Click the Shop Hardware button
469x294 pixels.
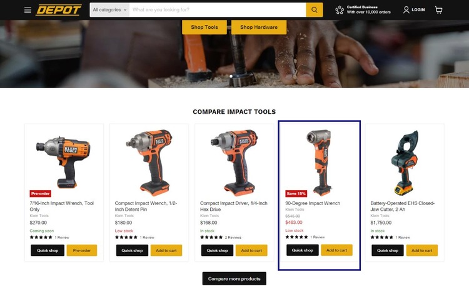coord(259,28)
